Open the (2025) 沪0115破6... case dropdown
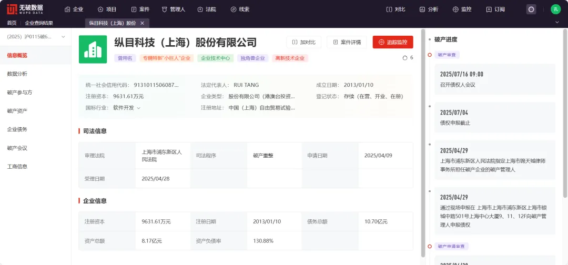 pos(36,37)
